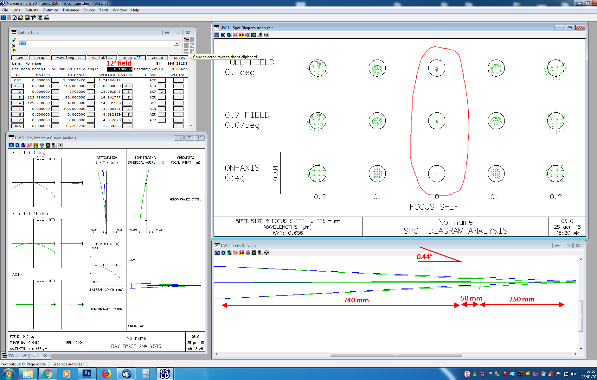Click the arrows icon in Spot Diagram toolbar

266,35
